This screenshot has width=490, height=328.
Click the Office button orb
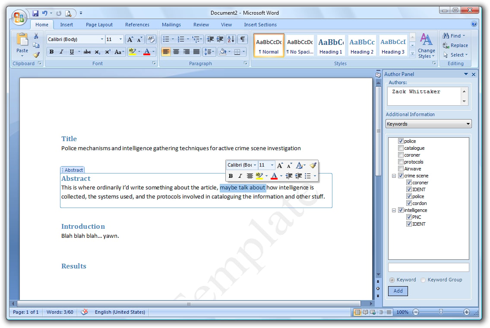click(x=19, y=17)
